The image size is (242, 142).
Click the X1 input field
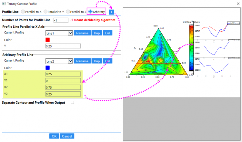63,74
